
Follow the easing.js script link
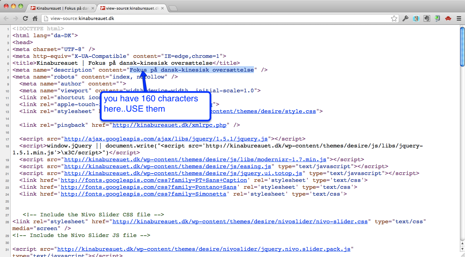(x=168, y=166)
